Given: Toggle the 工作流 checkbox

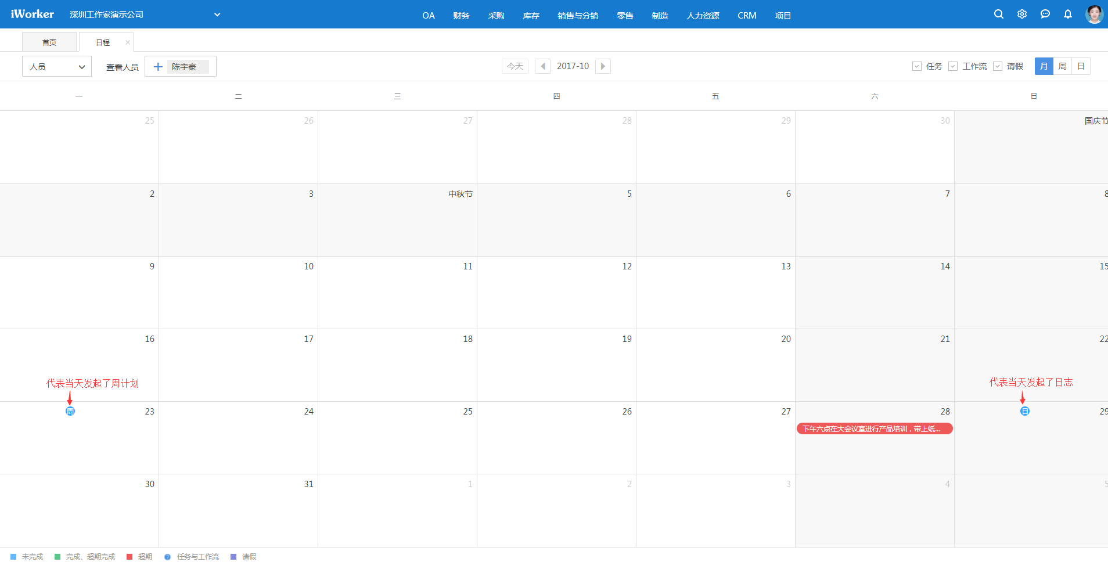Looking at the screenshot, I should (x=953, y=66).
